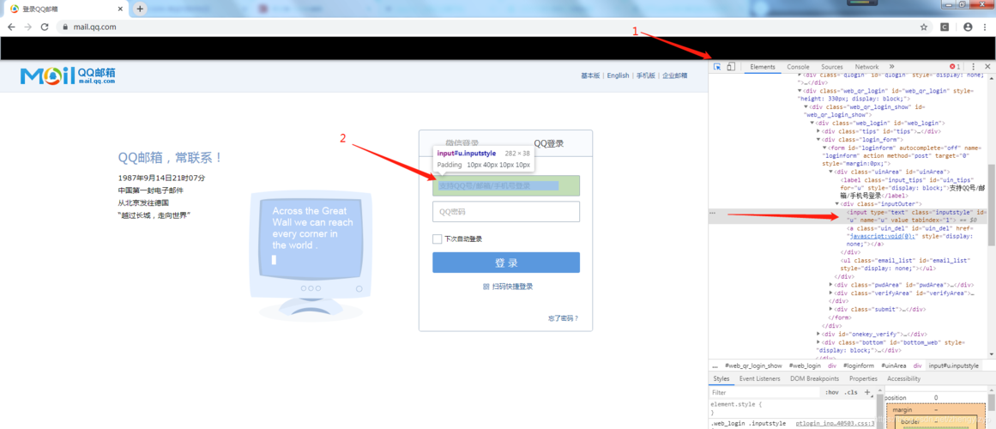Bookmark this page with the star icon
The height and width of the screenshot is (429, 996).
pyautogui.click(x=924, y=27)
